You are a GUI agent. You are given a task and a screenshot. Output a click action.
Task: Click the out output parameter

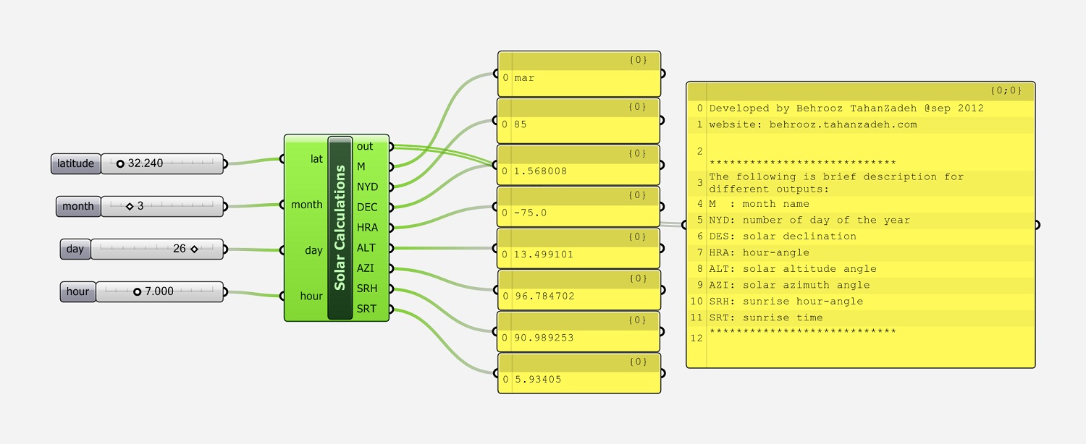[x=366, y=146]
